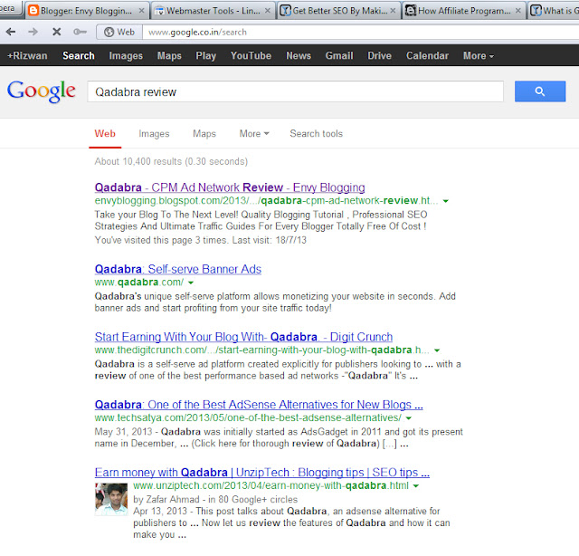Click the unziptech.com green URL text
Viewport: 579px width, 556px height.
coord(271,485)
